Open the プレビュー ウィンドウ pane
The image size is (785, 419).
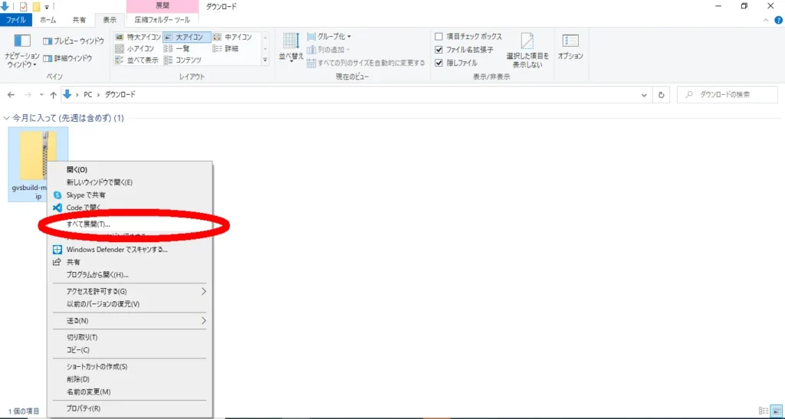pyautogui.click(x=73, y=41)
